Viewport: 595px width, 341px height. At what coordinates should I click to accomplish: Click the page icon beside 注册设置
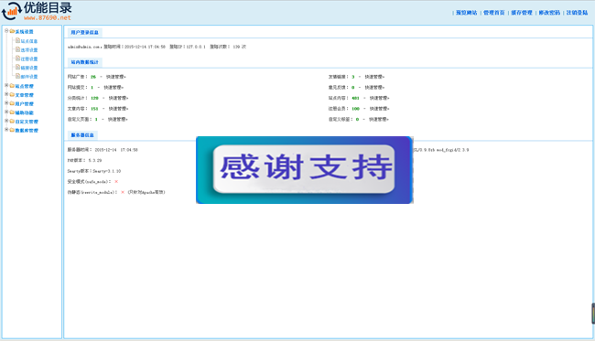[17, 58]
